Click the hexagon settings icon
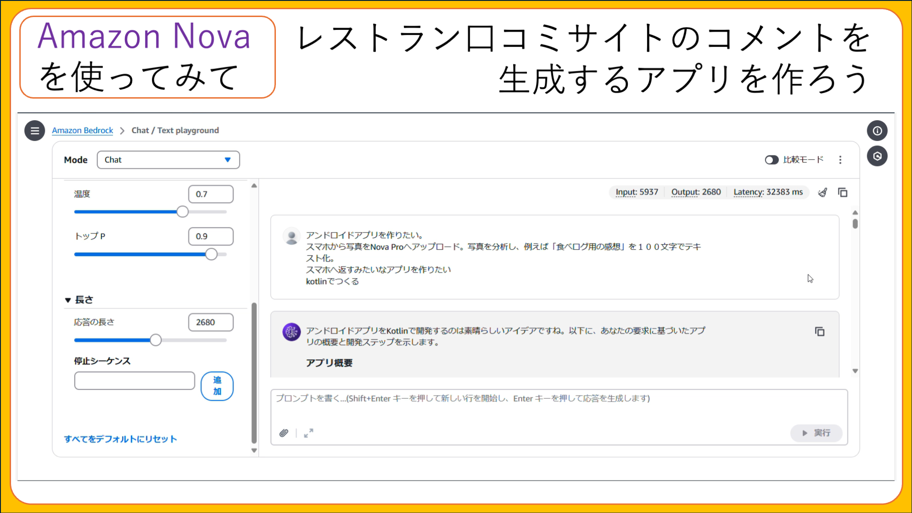 pyautogui.click(x=877, y=156)
